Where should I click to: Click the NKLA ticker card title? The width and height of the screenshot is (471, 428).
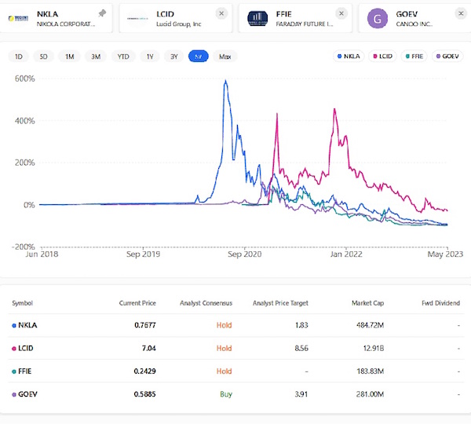tap(47, 14)
